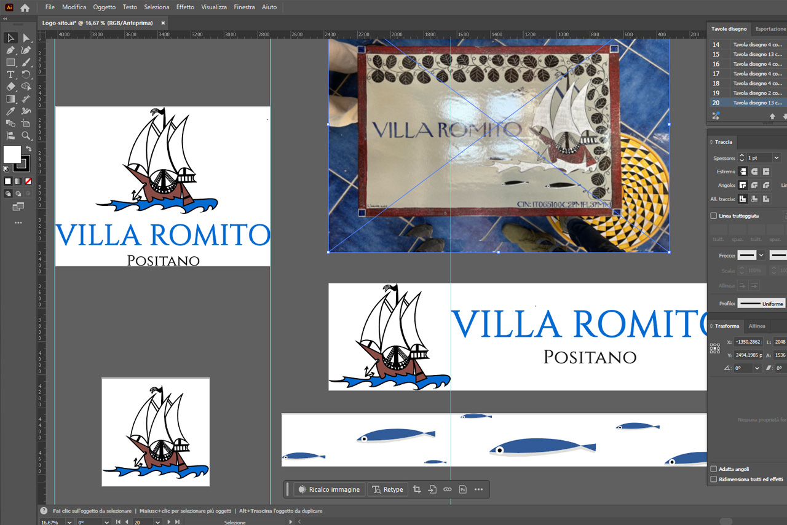
Task: Open the Spessore stroke weight dropdown
Action: [x=777, y=158]
